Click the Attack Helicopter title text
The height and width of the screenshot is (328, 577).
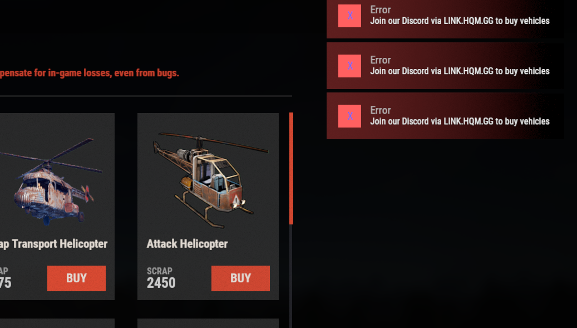pos(187,244)
